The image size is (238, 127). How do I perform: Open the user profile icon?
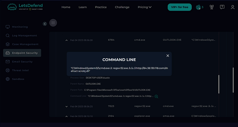(233, 7)
